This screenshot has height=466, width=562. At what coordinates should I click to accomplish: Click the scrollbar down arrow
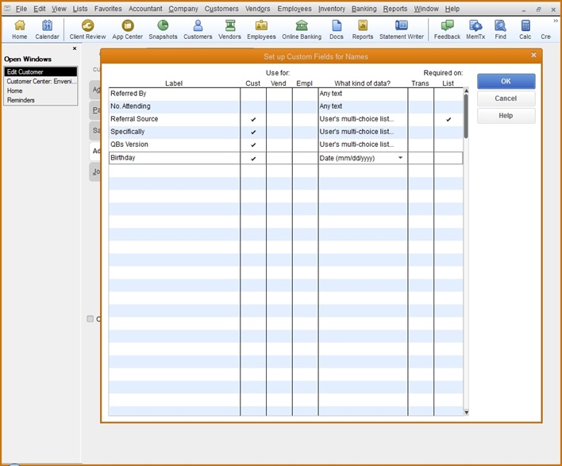tap(466, 412)
